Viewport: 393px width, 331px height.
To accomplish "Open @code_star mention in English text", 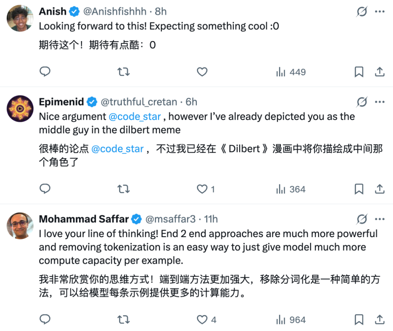I will [x=135, y=117].
